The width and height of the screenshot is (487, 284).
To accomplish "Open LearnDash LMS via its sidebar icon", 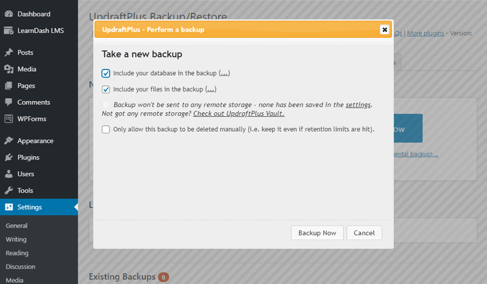I will pyautogui.click(x=9, y=30).
